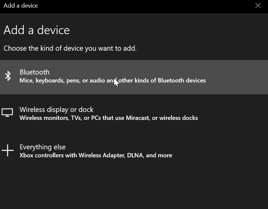Choose Wireless display or dock title
268x209 pixels.
(x=56, y=110)
